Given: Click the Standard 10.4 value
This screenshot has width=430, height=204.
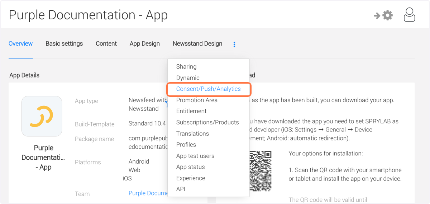Looking at the screenshot, I should [147, 124].
